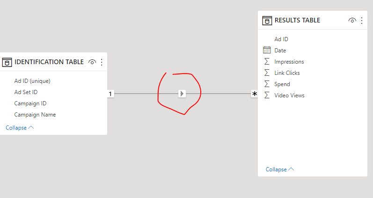Collapse the IDENTIFICATION TABLE card
373x198 pixels.
coord(20,128)
